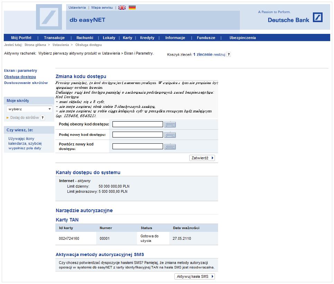Open the Fundusze menu
The image size is (334, 284).
point(206,38)
